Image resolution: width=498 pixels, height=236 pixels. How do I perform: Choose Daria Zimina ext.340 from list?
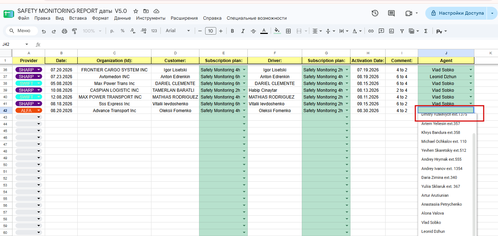(439, 177)
